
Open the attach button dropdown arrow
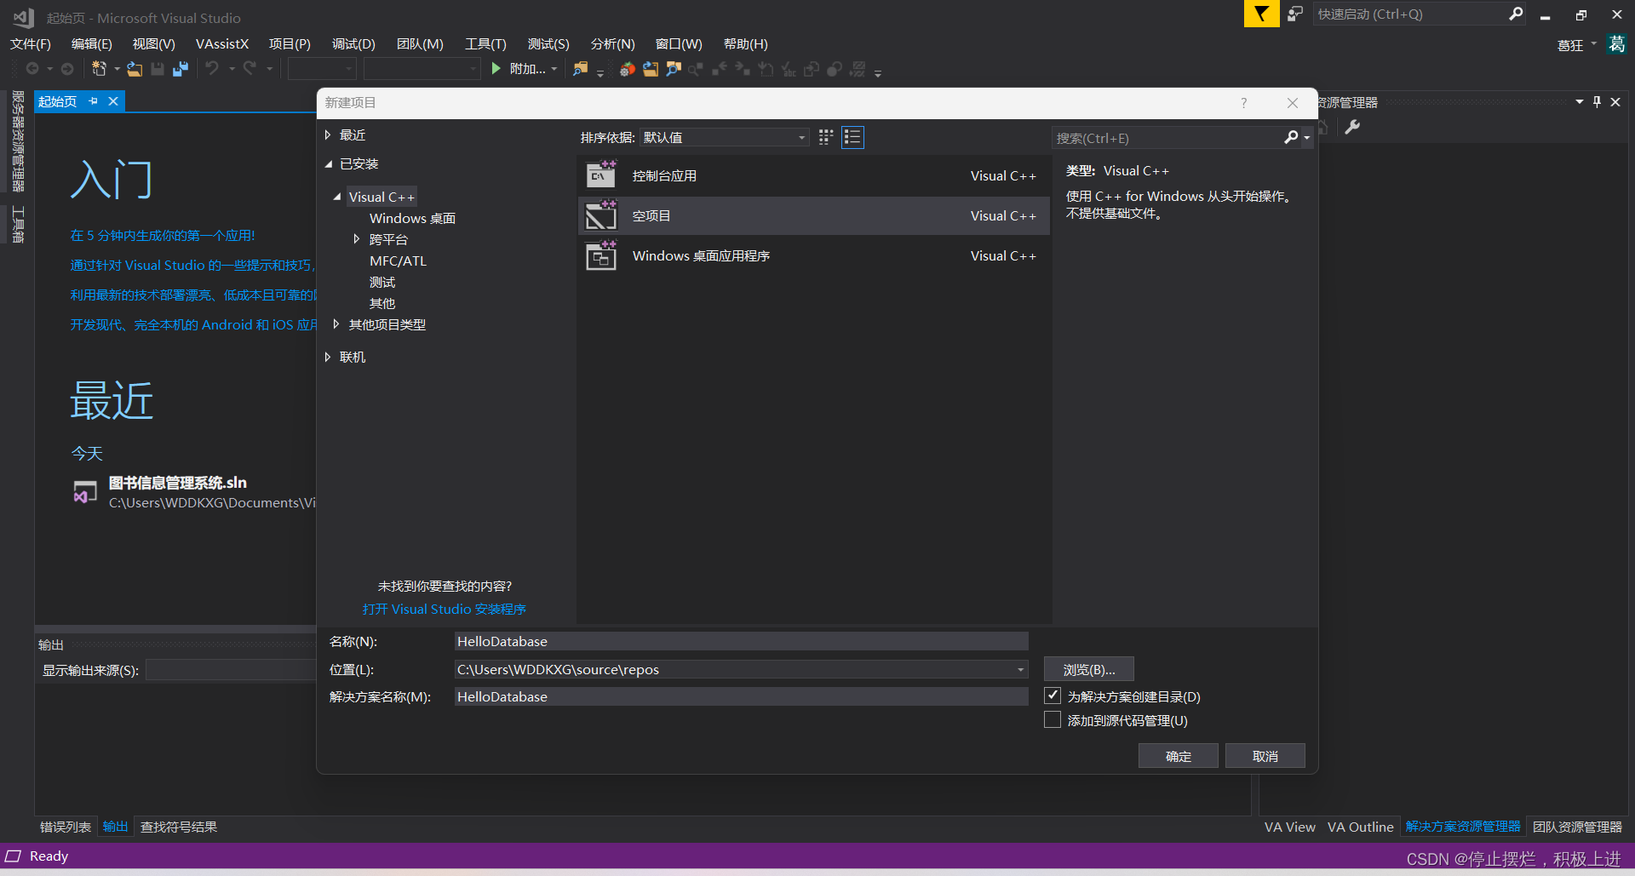coord(554,69)
